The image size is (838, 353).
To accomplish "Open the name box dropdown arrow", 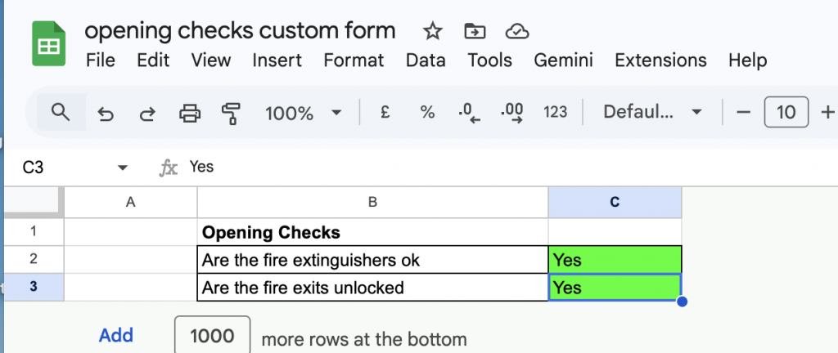I will 123,168.
